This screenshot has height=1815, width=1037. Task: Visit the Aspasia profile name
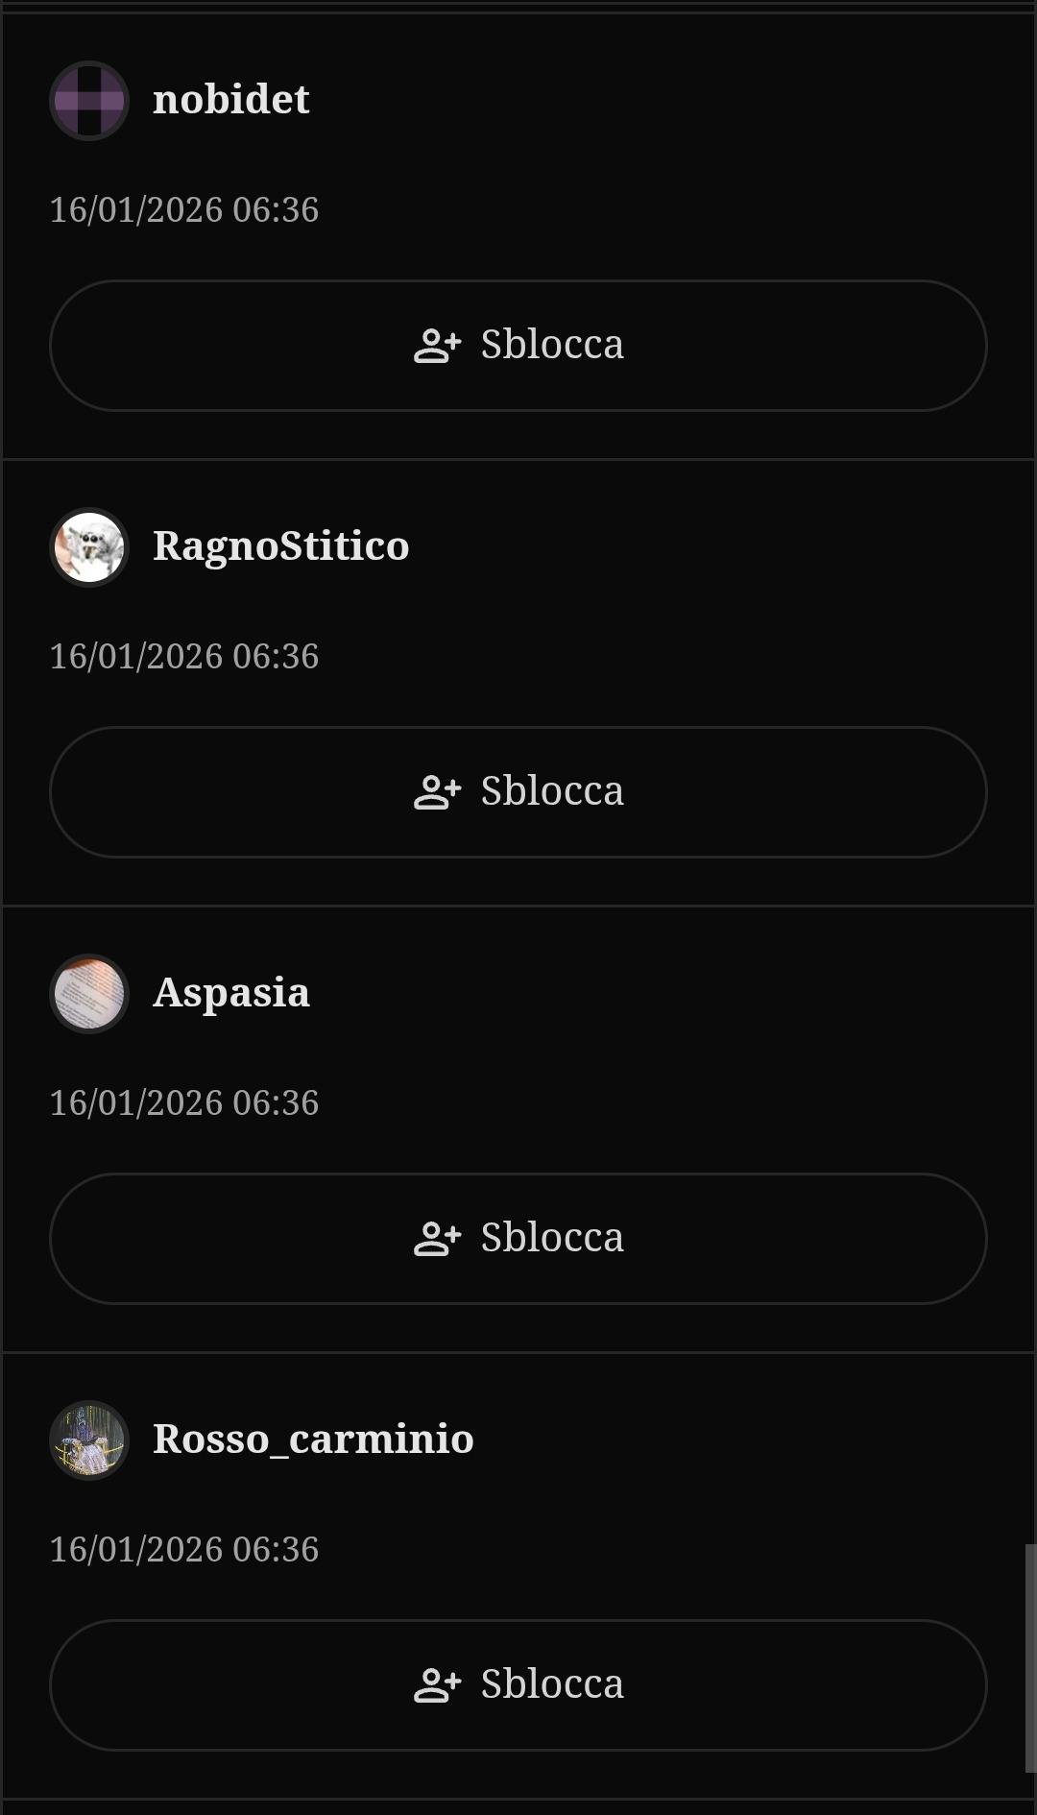(231, 993)
